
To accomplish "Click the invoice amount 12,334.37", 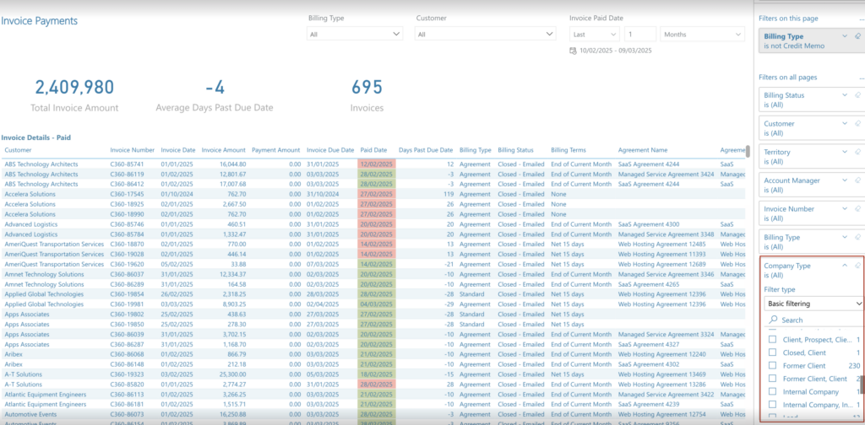I will pos(233,274).
